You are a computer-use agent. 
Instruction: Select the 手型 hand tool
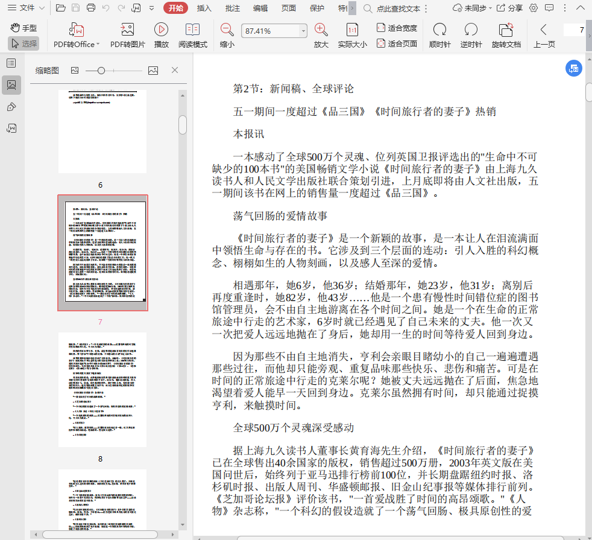[24, 28]
